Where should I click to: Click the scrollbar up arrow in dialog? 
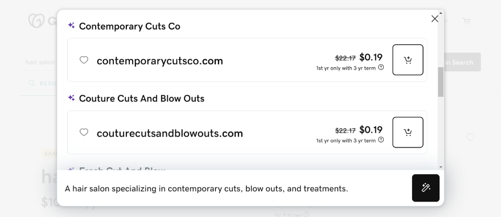441,13
